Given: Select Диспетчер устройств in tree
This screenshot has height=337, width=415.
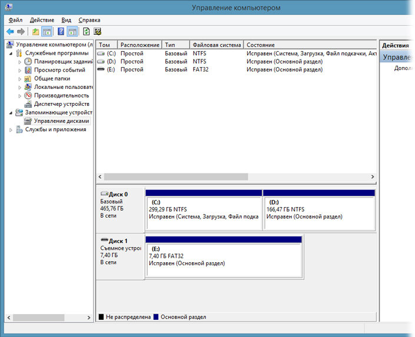Looking at the screenshot, I should click(x=62, y=104).
